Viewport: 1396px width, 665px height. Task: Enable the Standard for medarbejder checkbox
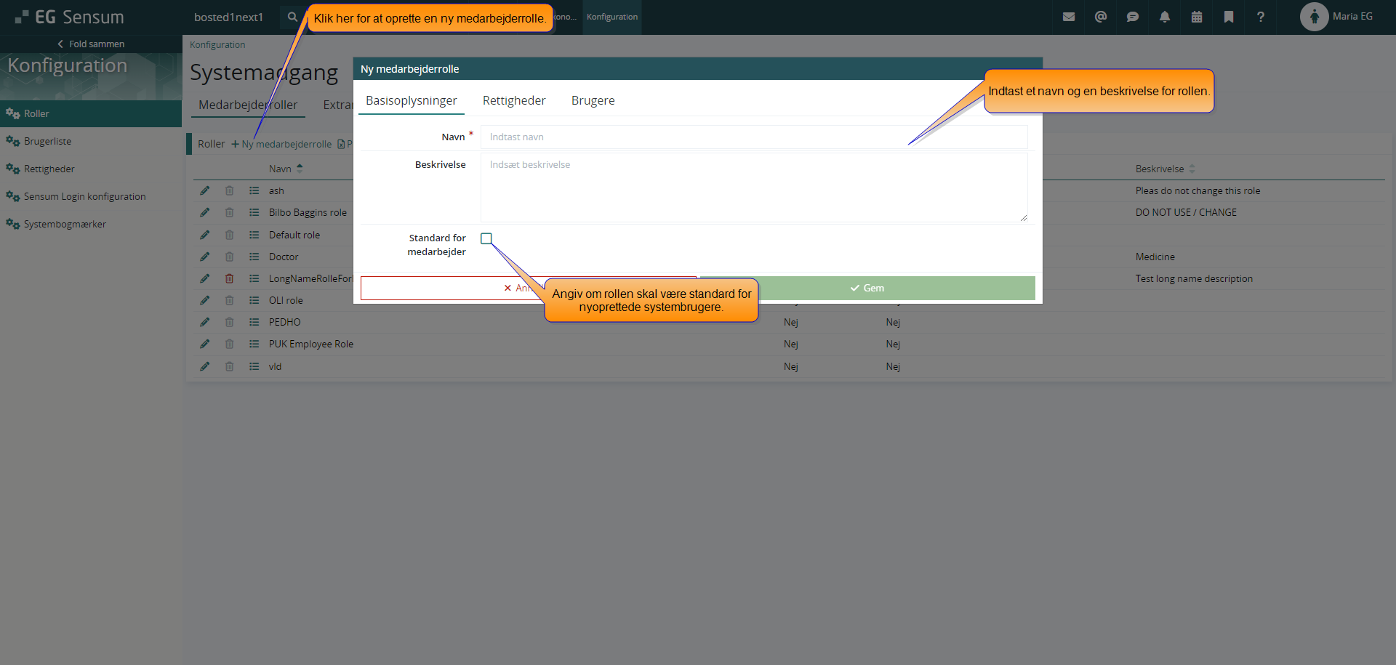[x=486, y=238]
